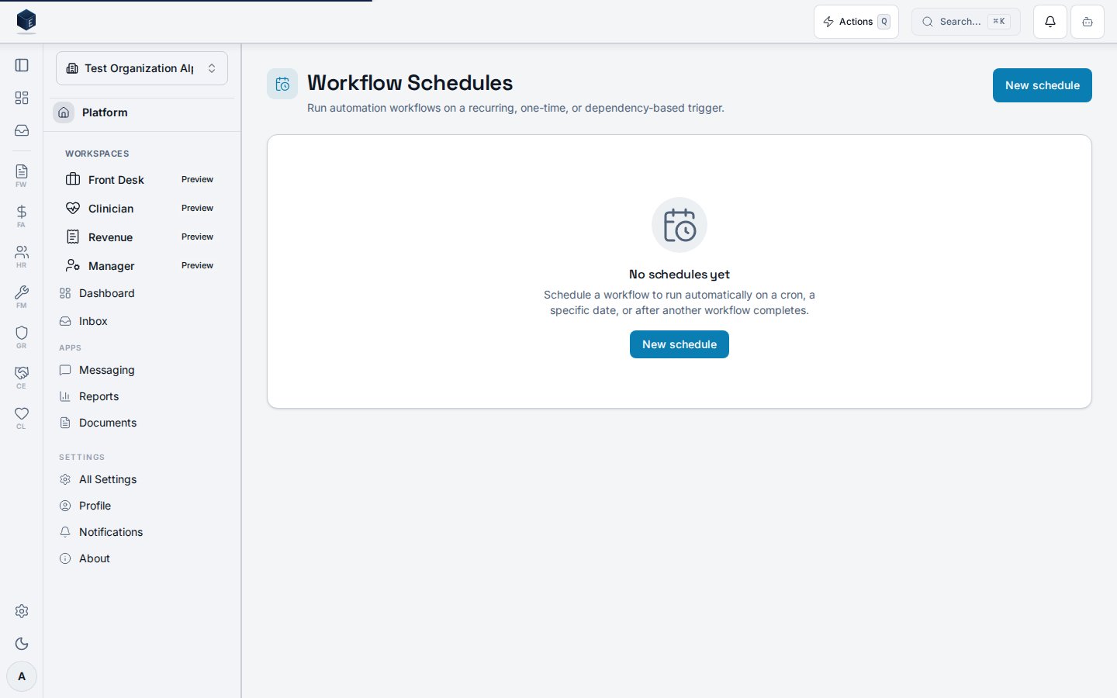The height and width of the screenshot is (698, 1117).
Task: Toggle dark mode moon icon
Action: click(22, 644)
